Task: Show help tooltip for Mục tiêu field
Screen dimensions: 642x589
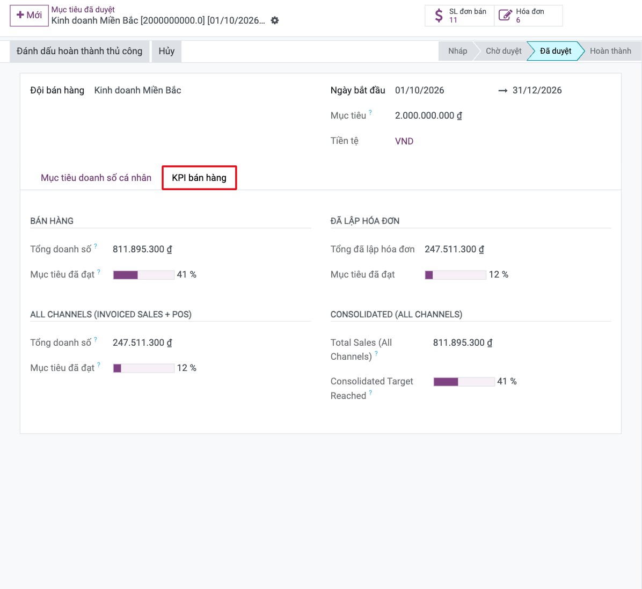Action: point(370,112)
